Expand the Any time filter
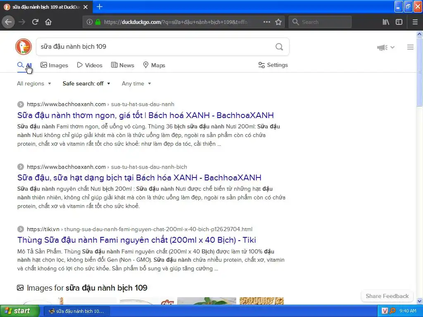 click(x=136, y=83)
